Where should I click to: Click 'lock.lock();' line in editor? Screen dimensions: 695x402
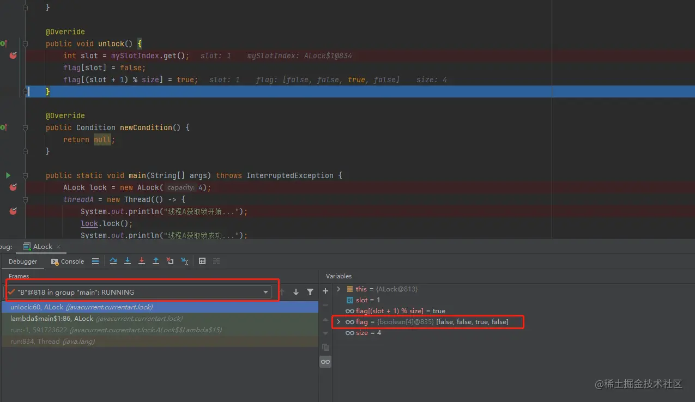[107, 223]
